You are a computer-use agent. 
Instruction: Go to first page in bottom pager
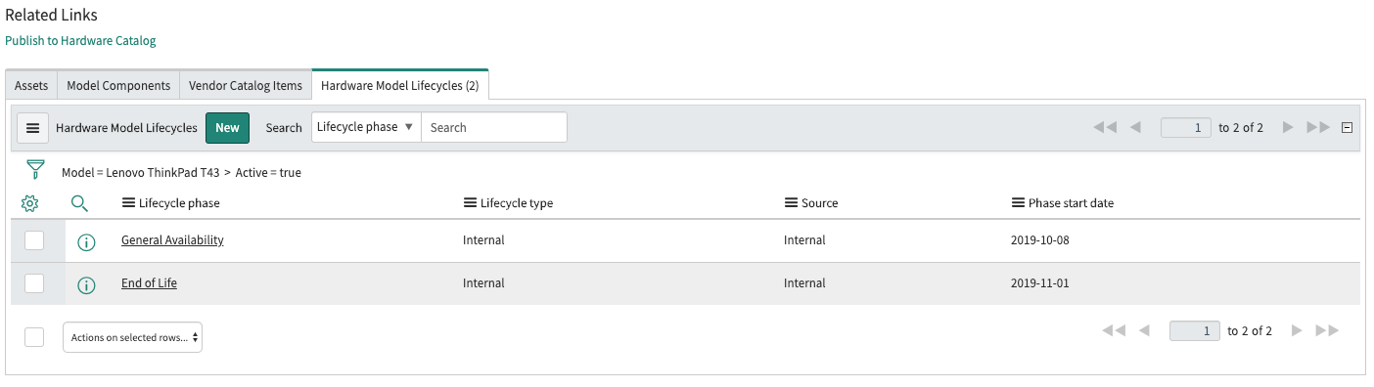(x=1114, y=331)
